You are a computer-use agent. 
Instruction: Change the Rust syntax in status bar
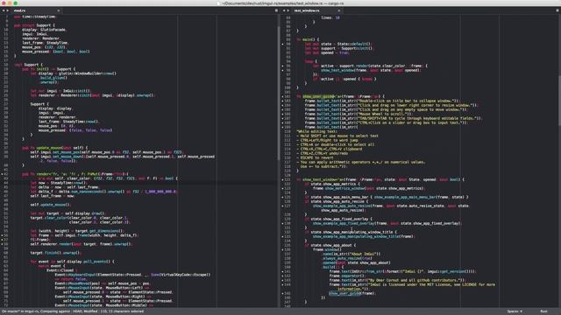coord(543,311)
